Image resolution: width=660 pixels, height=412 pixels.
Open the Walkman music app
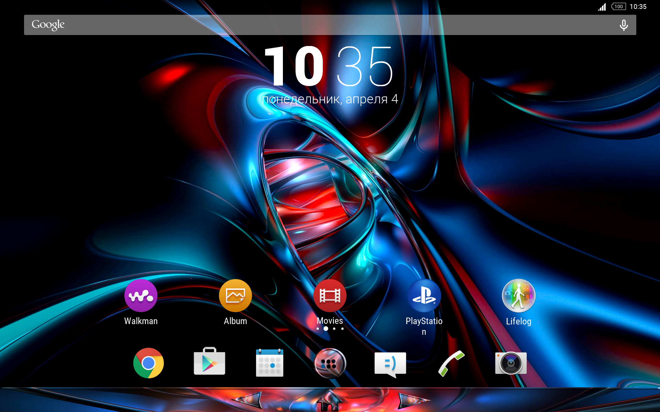pos(141,296)
